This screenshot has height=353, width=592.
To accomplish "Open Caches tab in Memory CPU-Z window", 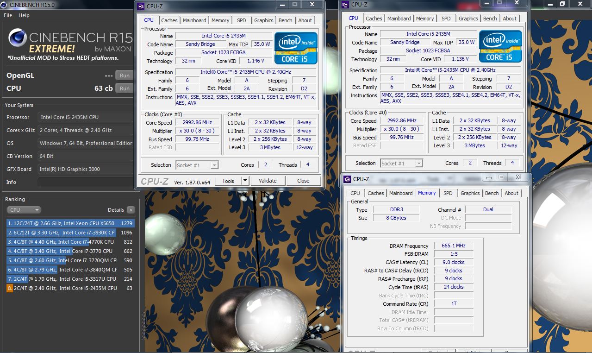I will coord(376,193).
